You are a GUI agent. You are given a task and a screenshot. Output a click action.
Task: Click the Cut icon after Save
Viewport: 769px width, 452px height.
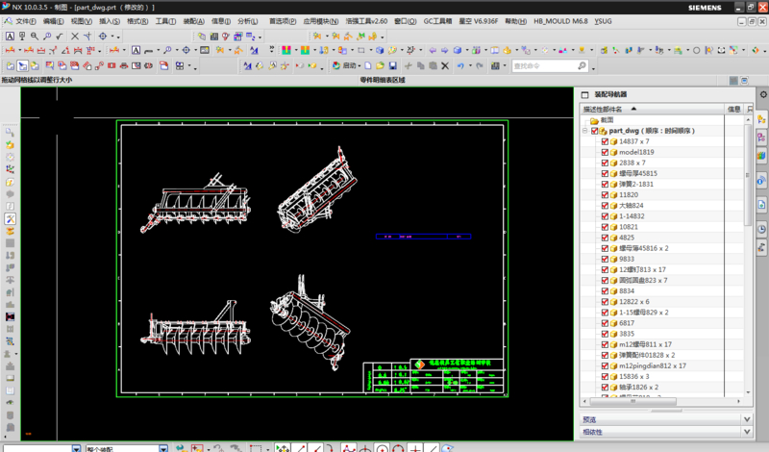tap(408, 65)
